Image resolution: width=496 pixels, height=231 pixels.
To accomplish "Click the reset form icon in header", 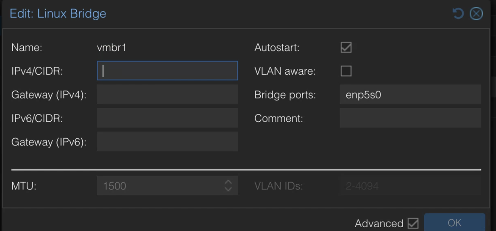I will [x=458, y=14].
